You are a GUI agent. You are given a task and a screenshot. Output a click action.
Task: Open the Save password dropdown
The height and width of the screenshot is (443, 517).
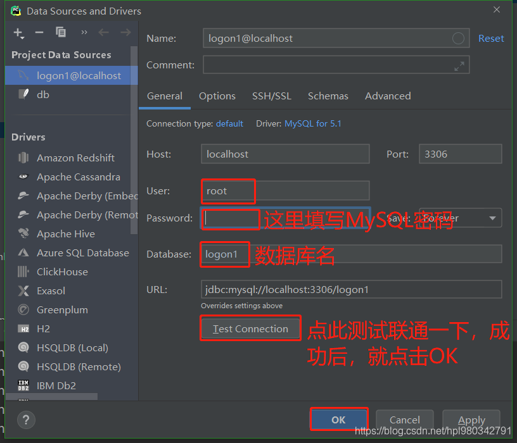coord(460,218)
